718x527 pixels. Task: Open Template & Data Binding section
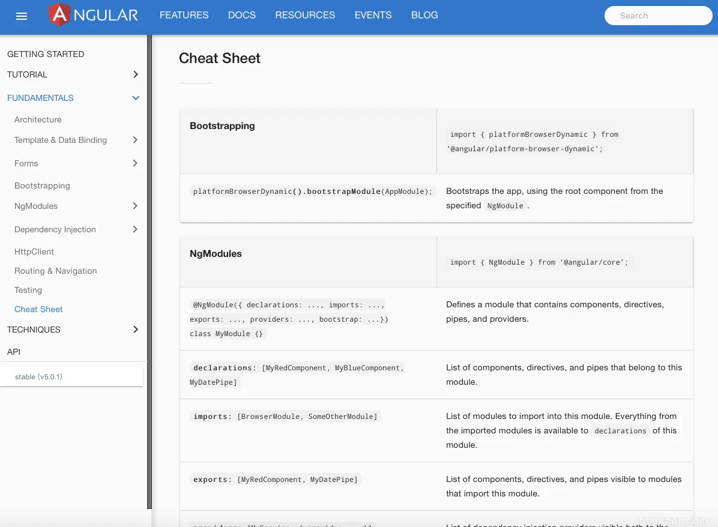pos(61,140)
